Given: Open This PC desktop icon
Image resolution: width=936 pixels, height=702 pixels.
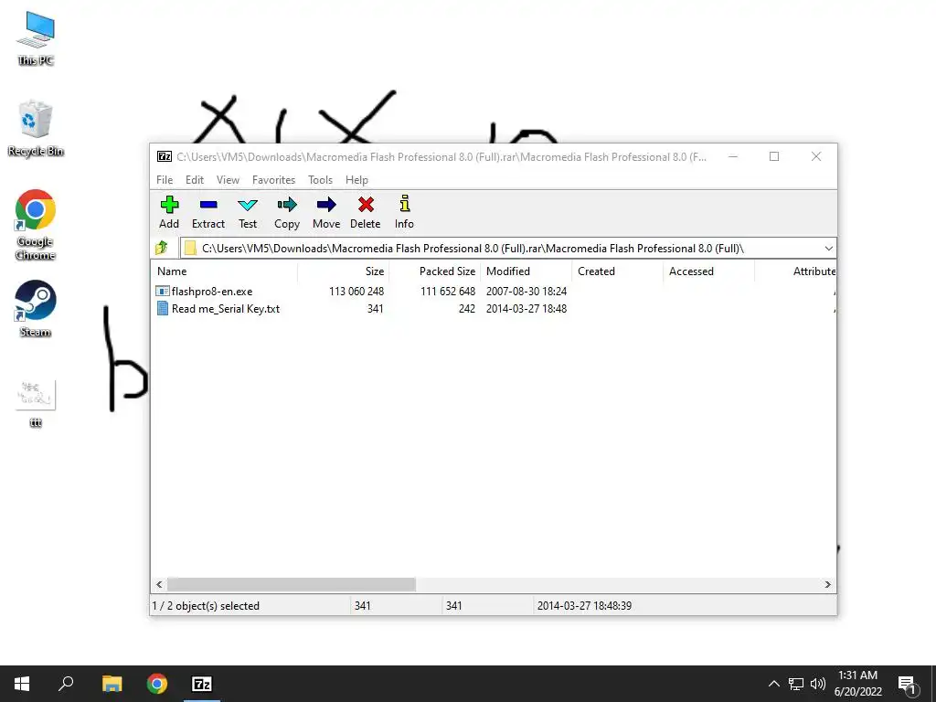Looking at the screenshot, I should [36, 37].
